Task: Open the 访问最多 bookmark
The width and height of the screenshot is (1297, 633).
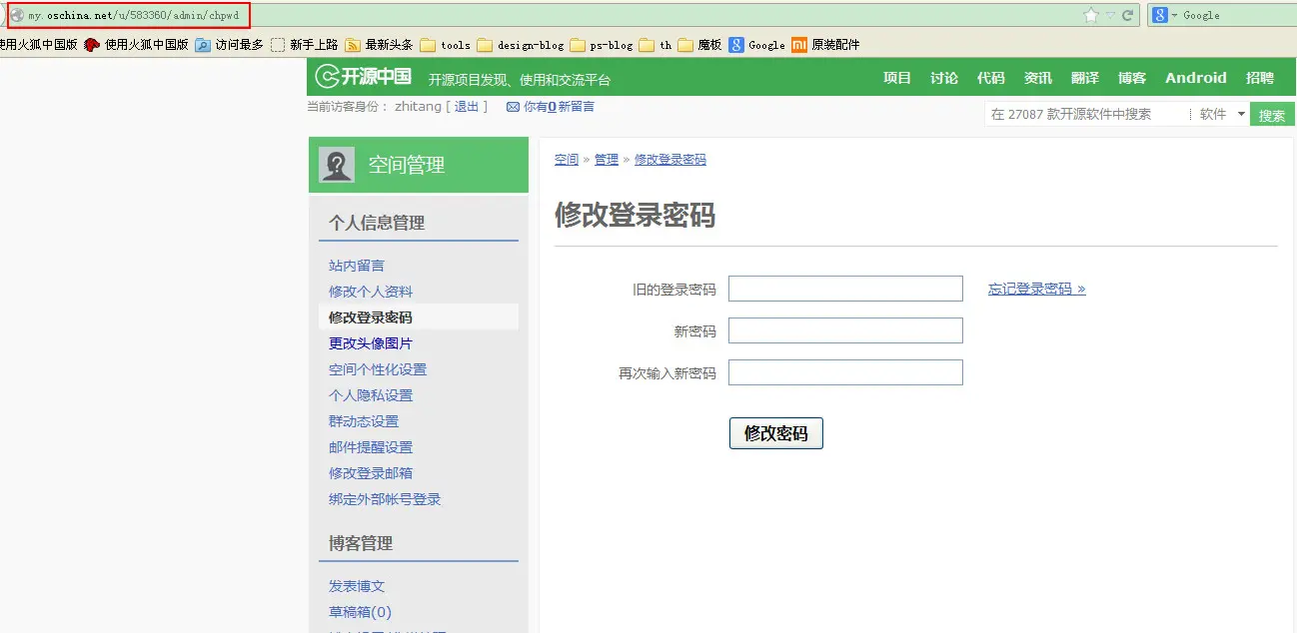Action: [229, 45]
